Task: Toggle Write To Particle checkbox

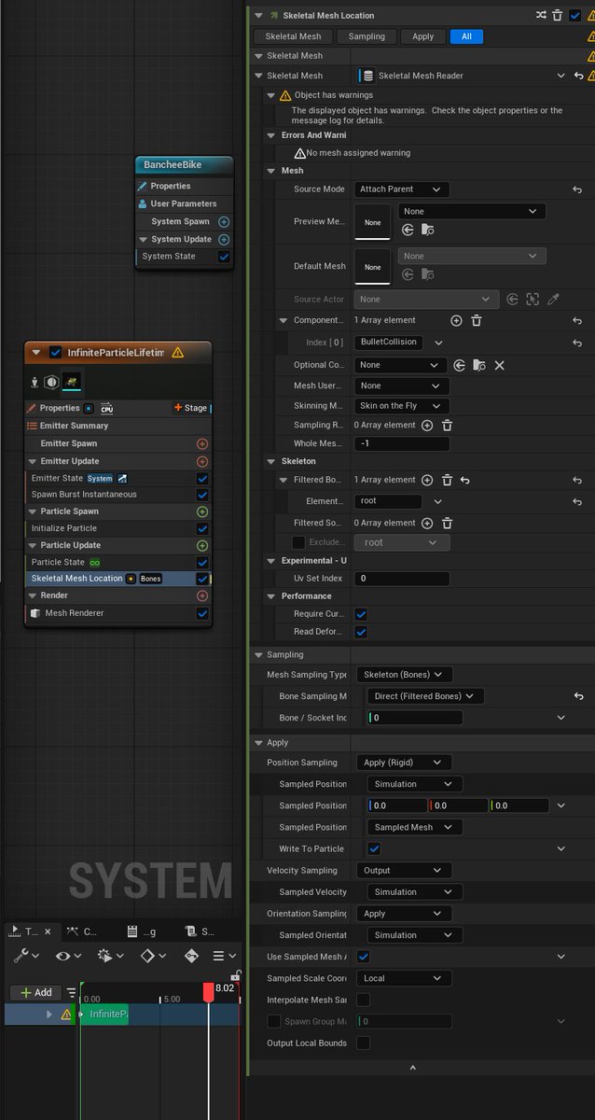Action: (x=374, y=848)
